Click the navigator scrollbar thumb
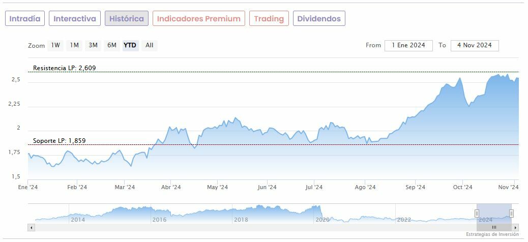The height and width of the screenshot is (242, 528). (x=494, y=227)
